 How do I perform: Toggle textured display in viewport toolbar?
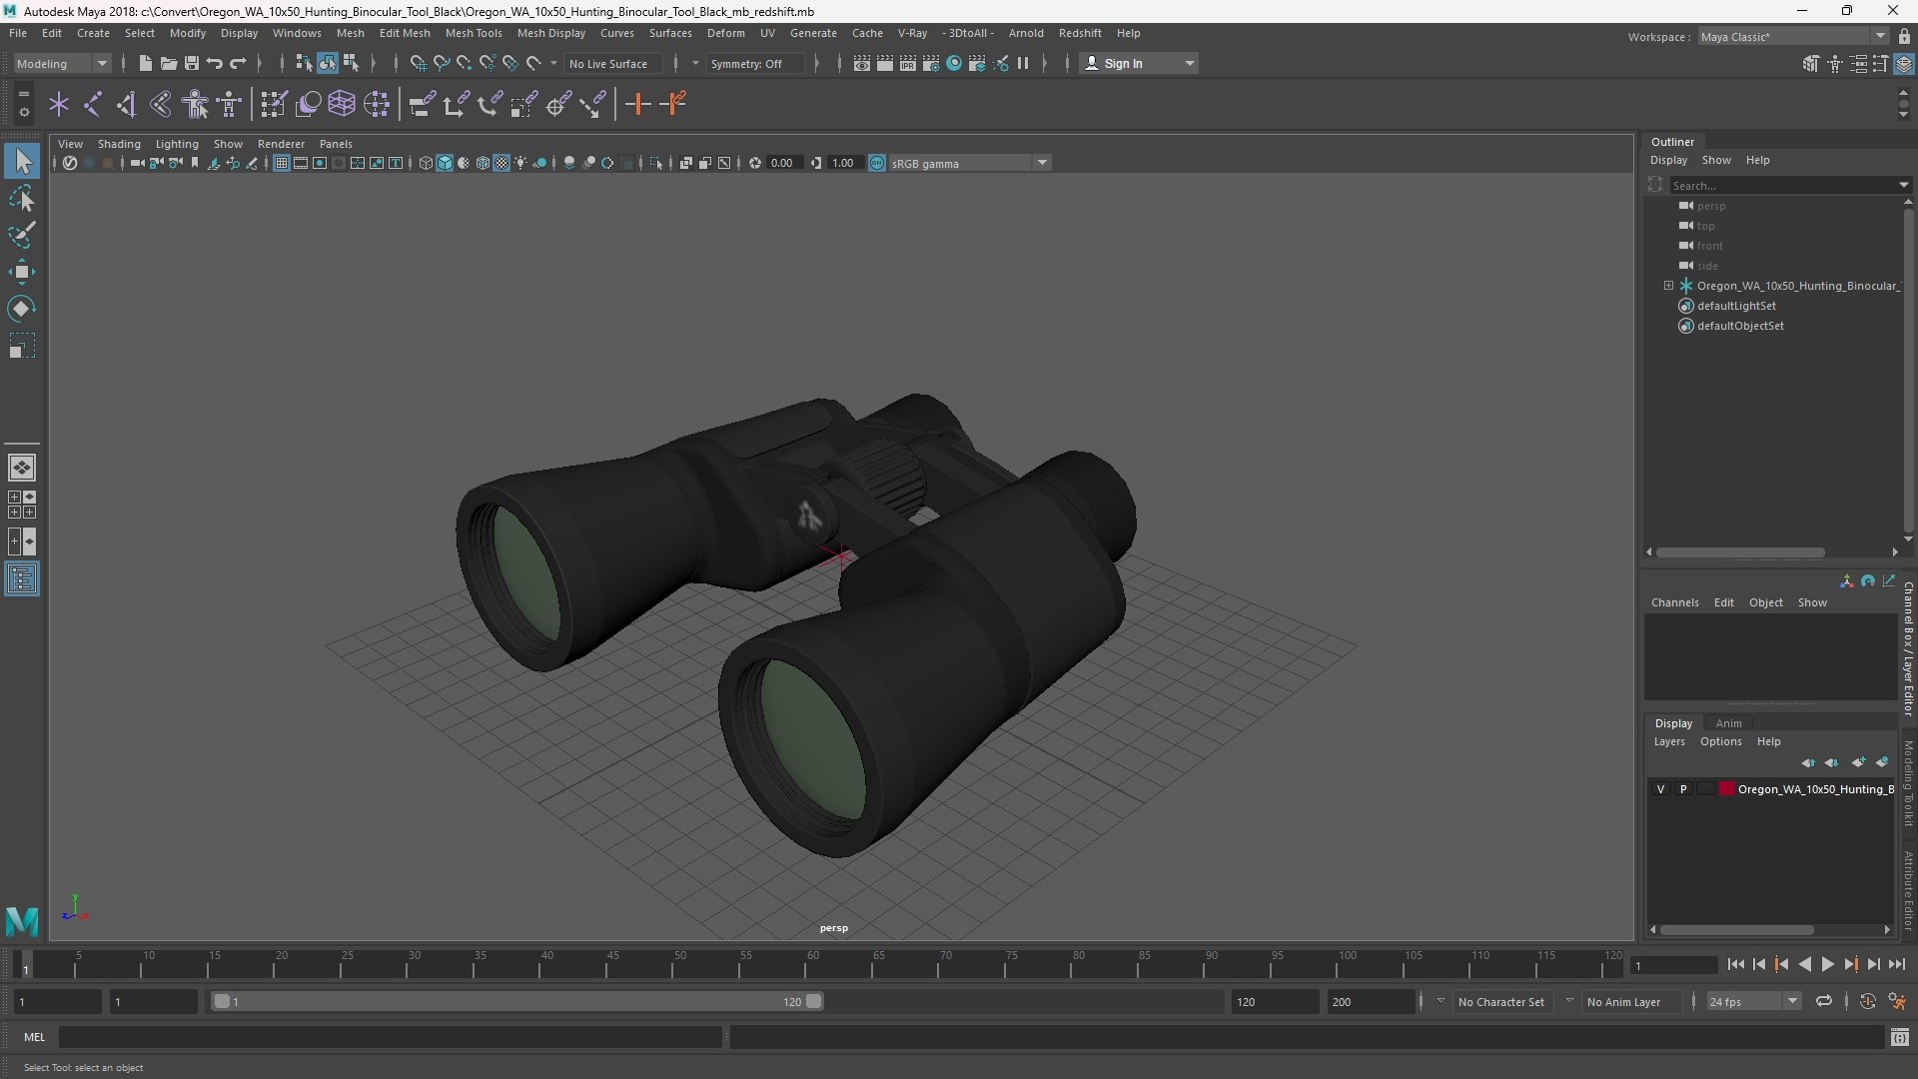[501, 163]
